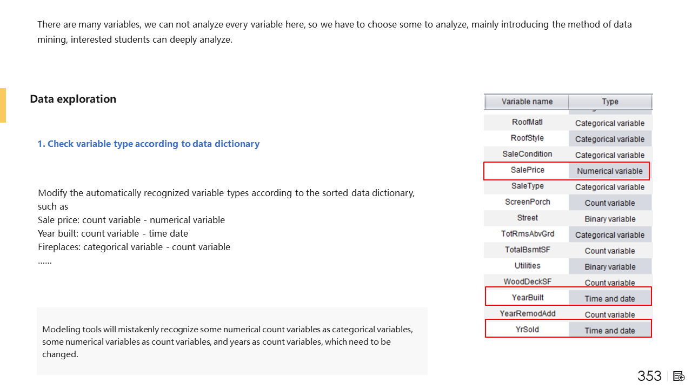The height and width of the screenshot is (389, 692).
Task: Open the 'Binary variable' type for Street
Action: (x=609, y=219)
